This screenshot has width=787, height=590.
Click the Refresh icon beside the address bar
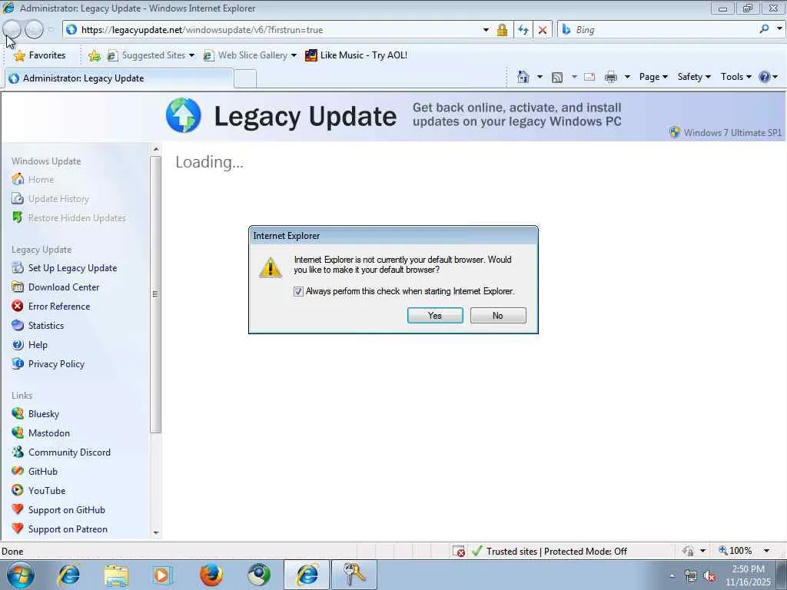(x=523, y=30)
